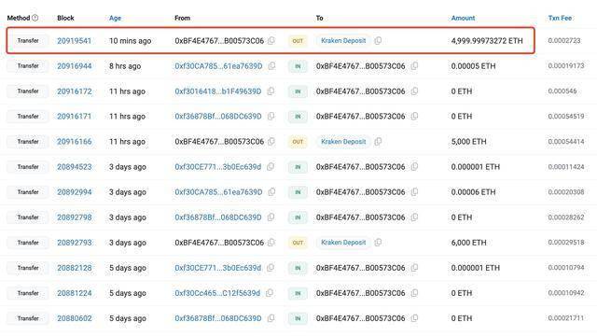597x336 pixels.
Task: Click the IN badge in block 20882128 row
Action: [298, 268]
